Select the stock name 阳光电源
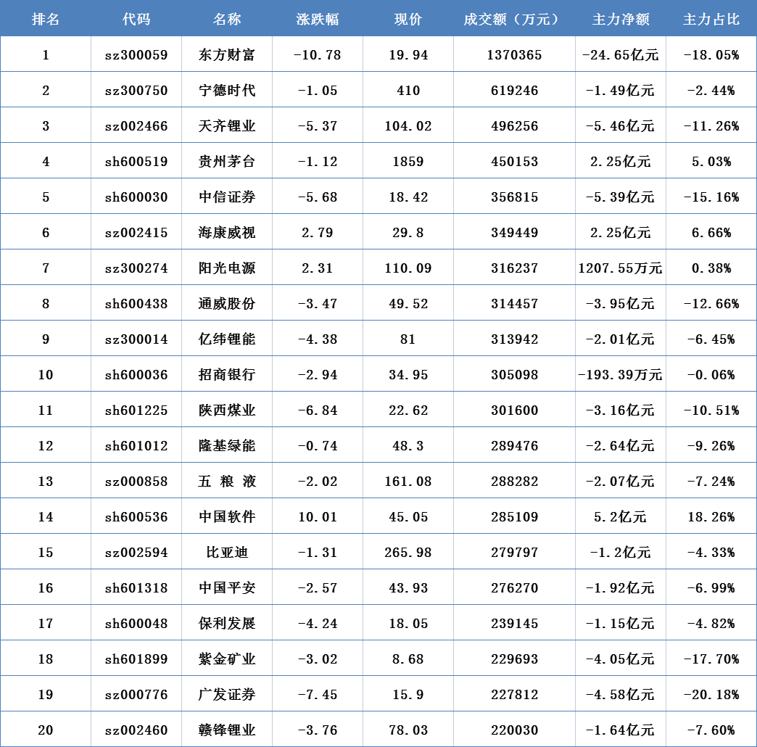 pos(227,268)
